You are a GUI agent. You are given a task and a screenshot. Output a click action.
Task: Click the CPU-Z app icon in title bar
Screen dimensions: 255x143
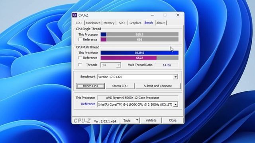point(75,15)
